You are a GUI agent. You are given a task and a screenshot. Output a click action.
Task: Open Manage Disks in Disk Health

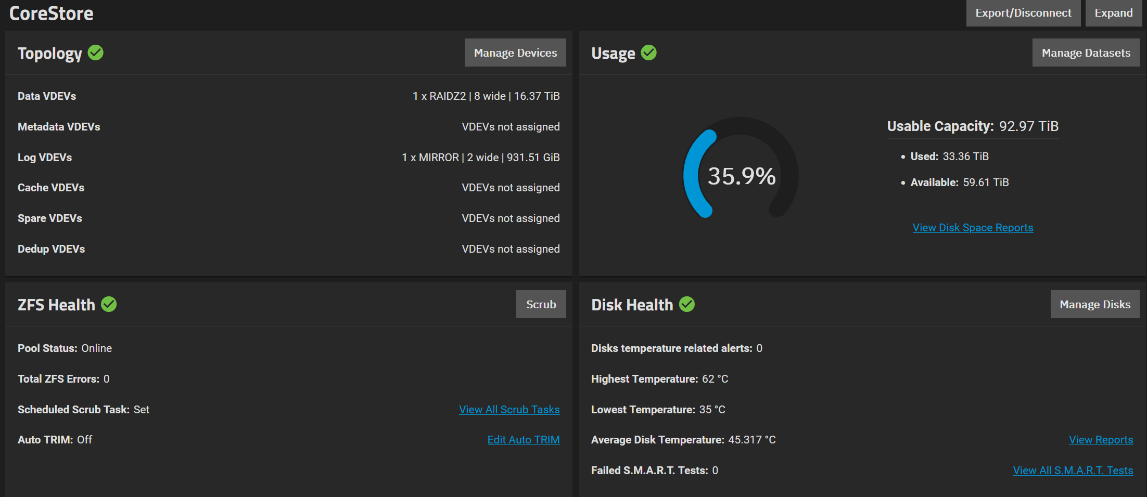click(x=1095, y=304)
